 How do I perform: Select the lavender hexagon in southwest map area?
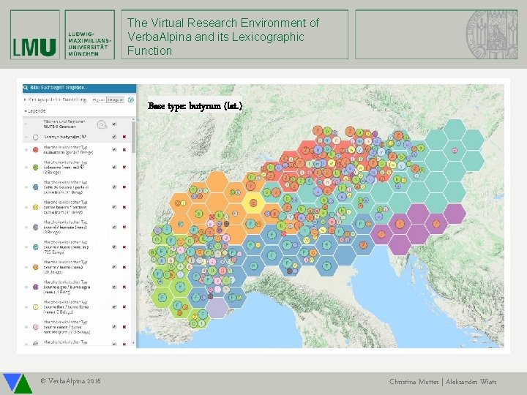pyautogui.click(x=217, y=308)
